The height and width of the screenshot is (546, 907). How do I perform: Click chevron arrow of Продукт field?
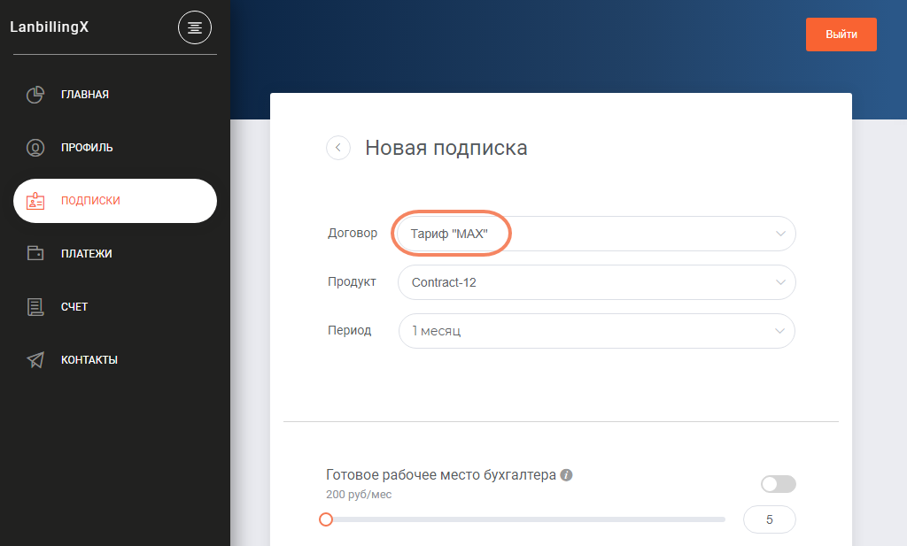coord(780,282)
